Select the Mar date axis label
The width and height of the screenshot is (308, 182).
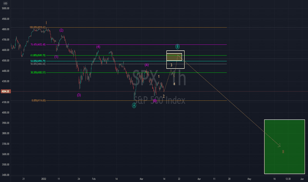point(141,179)
